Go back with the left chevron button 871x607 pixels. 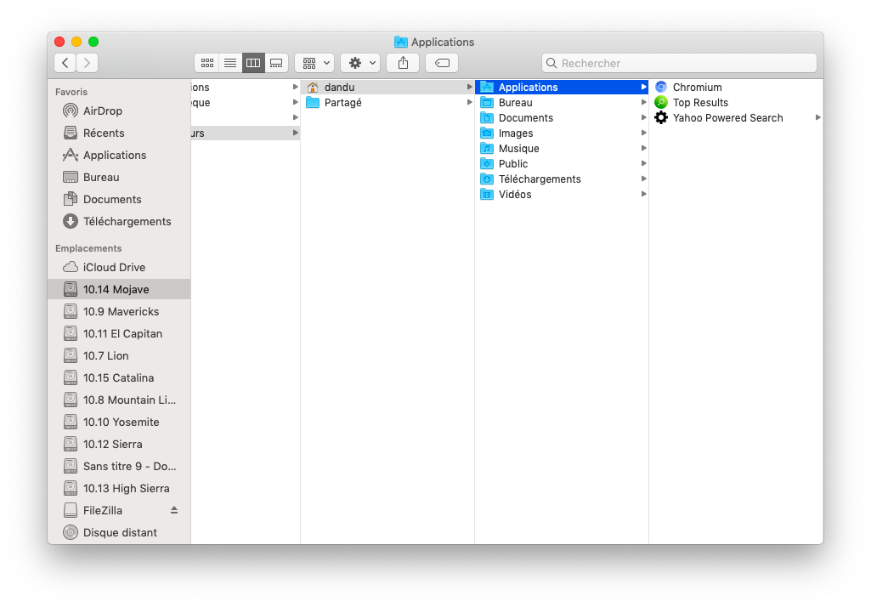pyautogui.click(x=65, y=63)
